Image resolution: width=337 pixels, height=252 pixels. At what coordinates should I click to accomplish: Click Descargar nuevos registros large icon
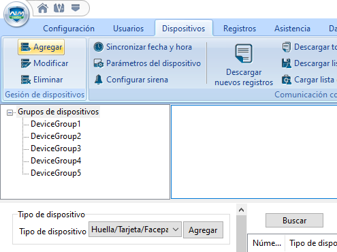[244, 54]
